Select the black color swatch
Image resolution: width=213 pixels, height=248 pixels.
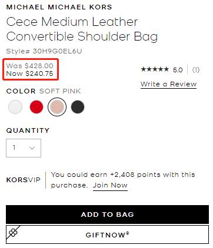click(78, 107)
